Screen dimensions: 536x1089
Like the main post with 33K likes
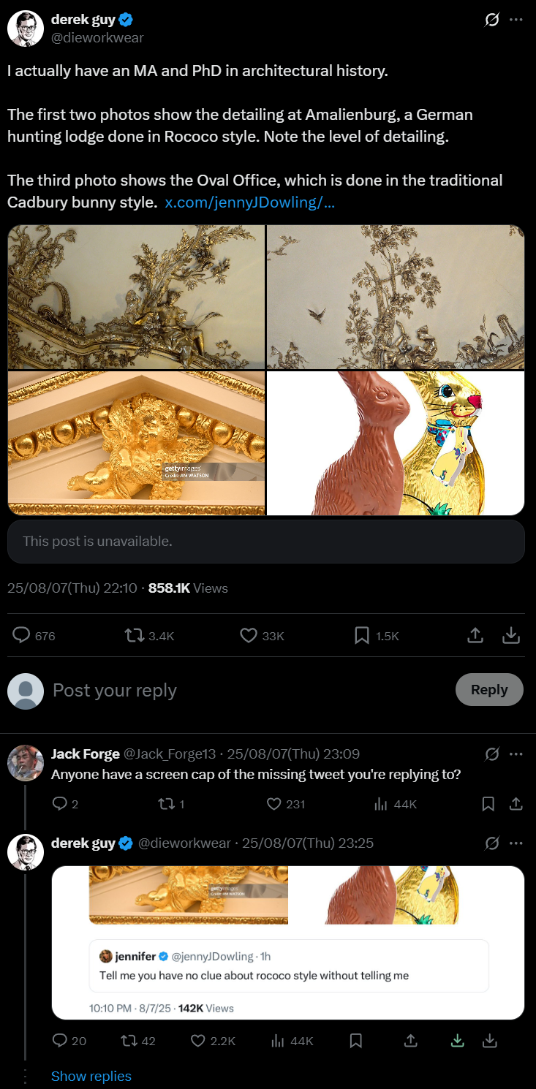pyautogui.click(x=249, y=636)
